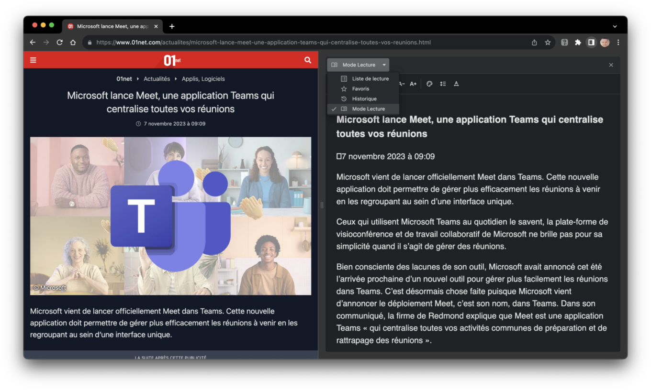This screenshot has width=651, height=390.
Task: Toggle the browser side panel button
Action: 591,42
